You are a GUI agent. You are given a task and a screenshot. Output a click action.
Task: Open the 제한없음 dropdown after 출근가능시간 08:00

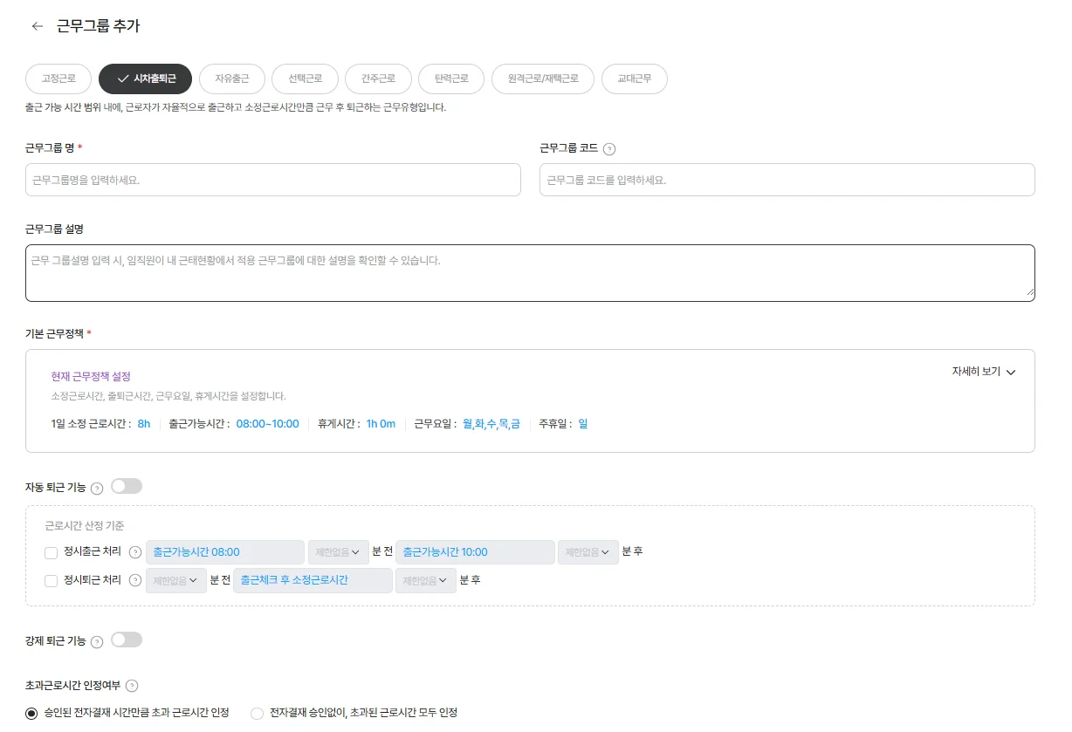[x=338, y=551]
